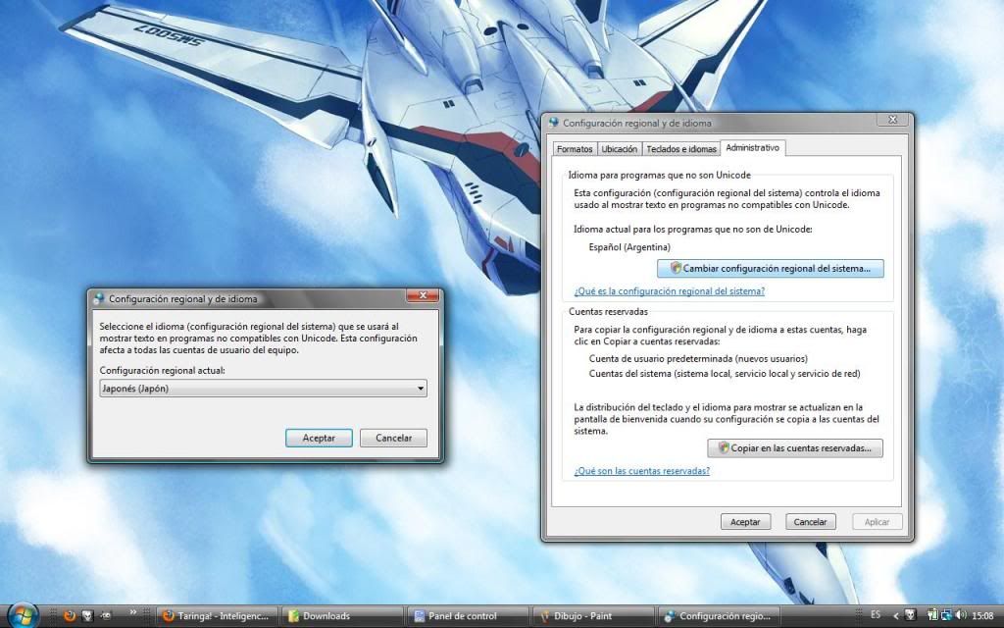The width and height of the screenshot is (1004, 628).
Task: Click text Cuenta de usuario predeterminada (nuevos usuarios)
Action: (x=698, y=359)
